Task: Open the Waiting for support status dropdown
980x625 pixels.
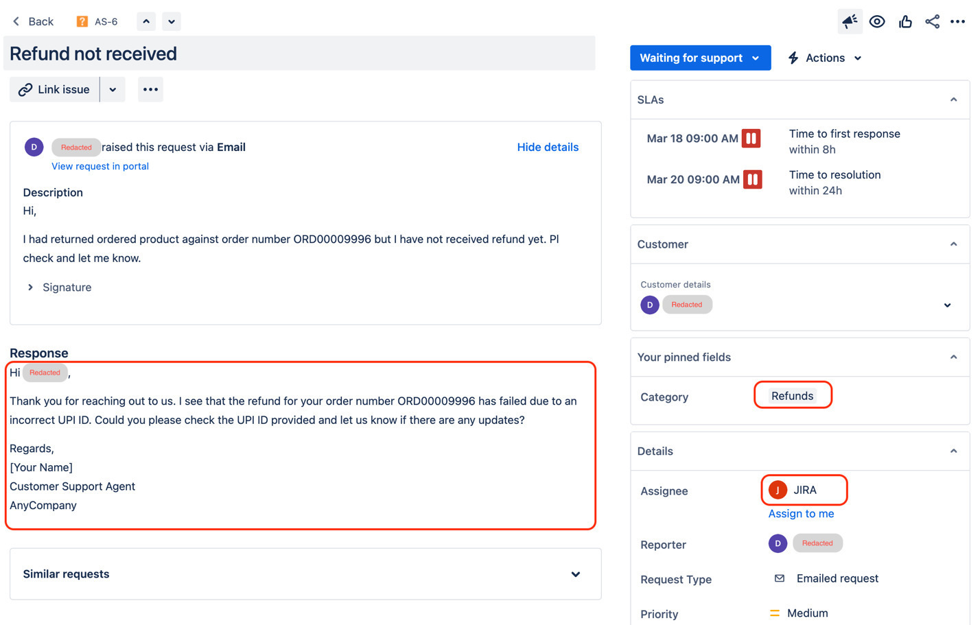Action: coord(700,58)
